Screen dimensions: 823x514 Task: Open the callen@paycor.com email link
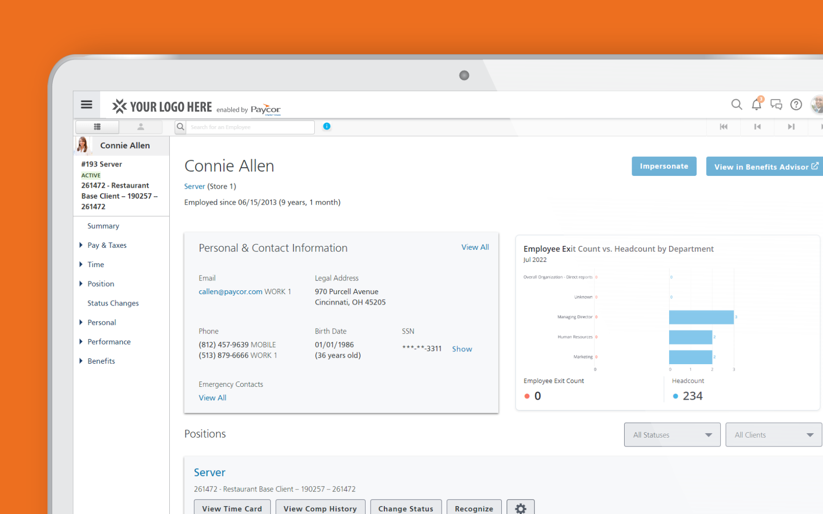tap(230, 292)
